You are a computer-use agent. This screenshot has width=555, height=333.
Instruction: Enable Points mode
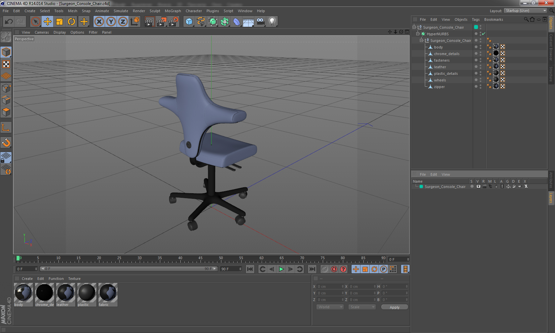6,88
